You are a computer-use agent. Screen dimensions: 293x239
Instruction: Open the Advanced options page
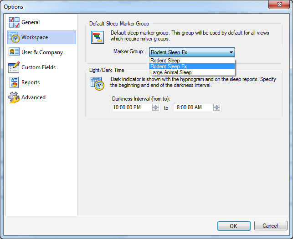pyautogui.click(x=41, y=97)
